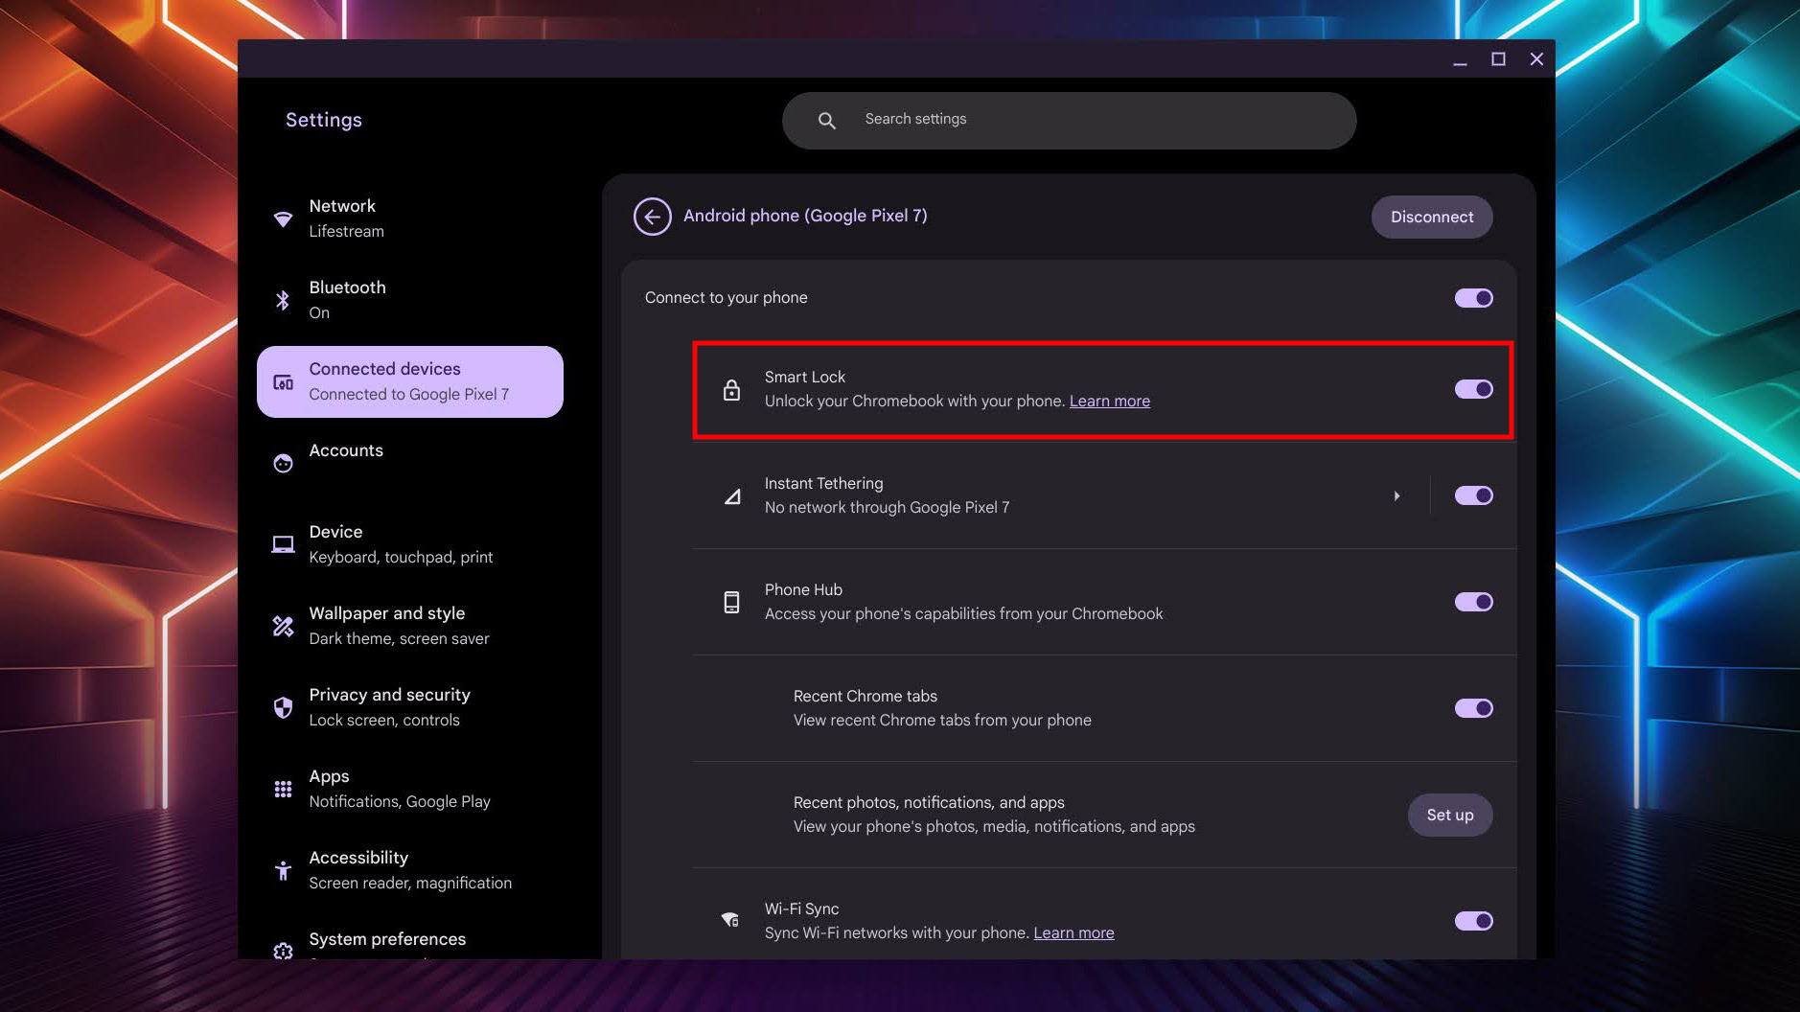
Task: Open Smart Lock Learn more link
Action: point(1109,402)
